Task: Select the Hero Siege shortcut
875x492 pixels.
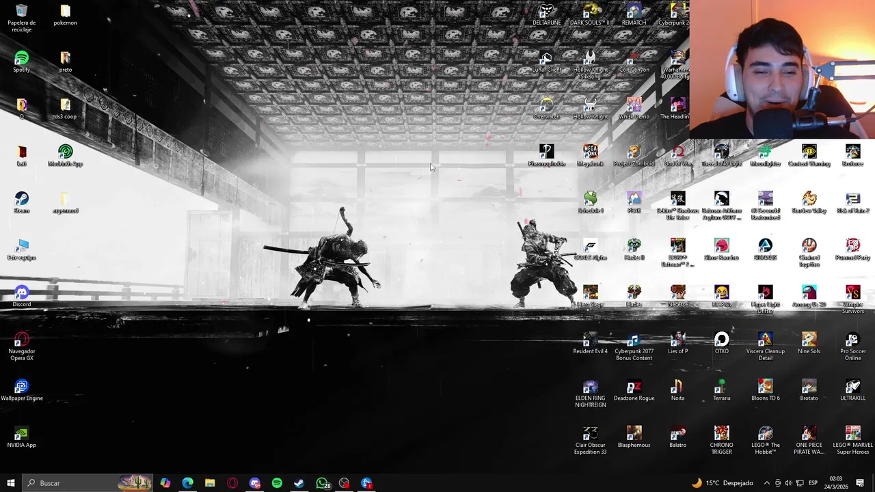Action: 590,296
